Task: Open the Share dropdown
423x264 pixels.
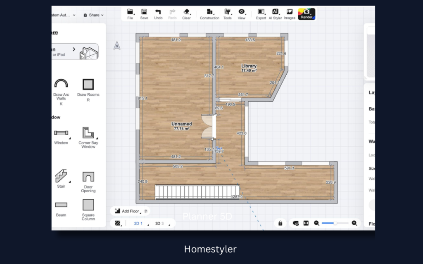Action: click(93, 15)
